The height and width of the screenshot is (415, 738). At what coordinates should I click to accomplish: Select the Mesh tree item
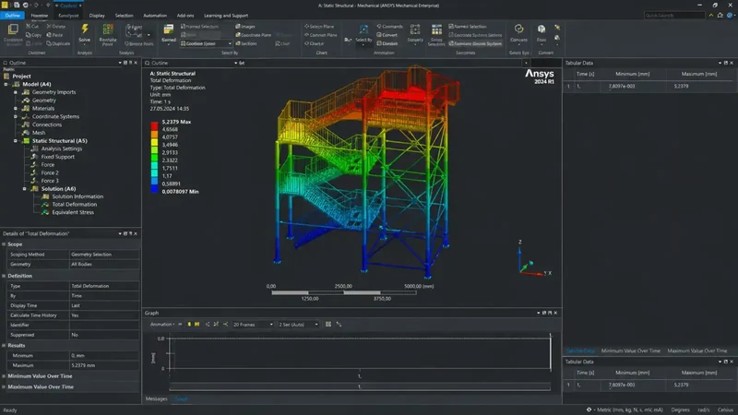click(39, 133)
